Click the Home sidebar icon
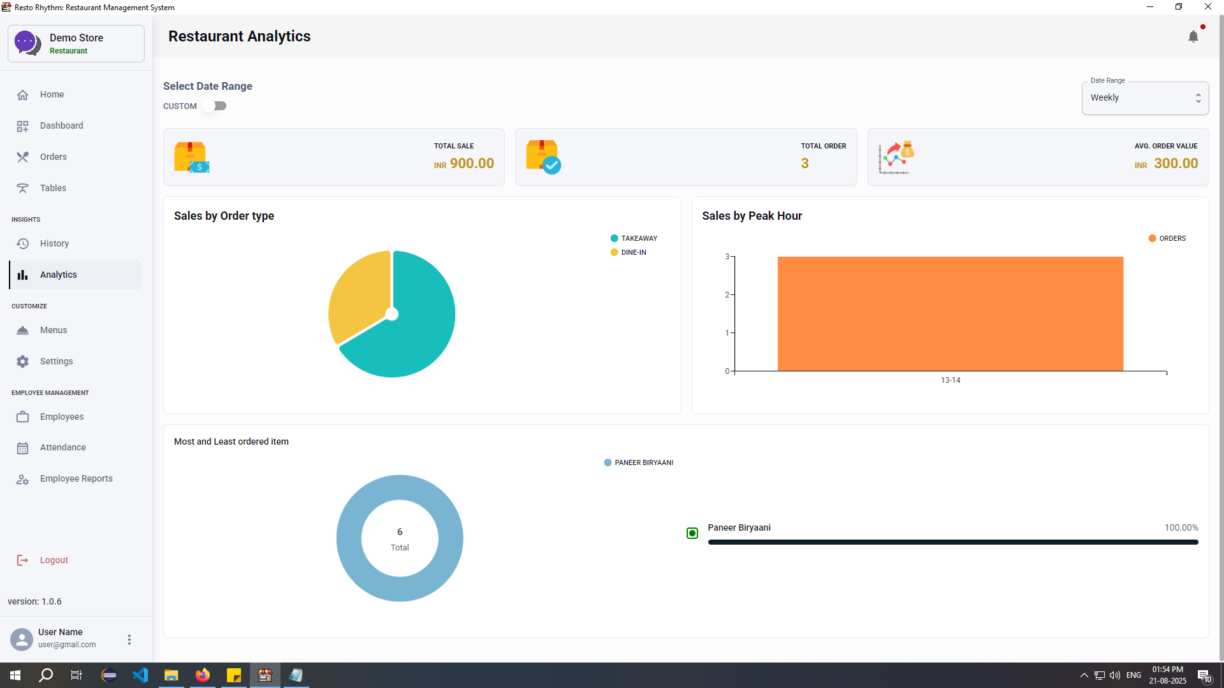This screenshot has width=1224, height=688. click(x=23, y=95)
